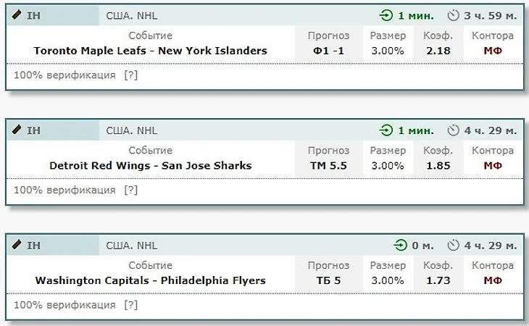
Task: Click the 2.18 odds value
Action: 438,51
